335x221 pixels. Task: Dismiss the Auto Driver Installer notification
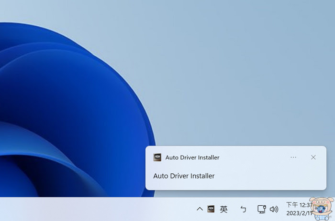pyautogui.click(x=313, y=158)
